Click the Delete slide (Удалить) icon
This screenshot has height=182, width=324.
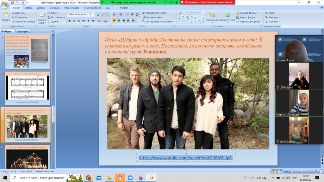click(48, 22)
